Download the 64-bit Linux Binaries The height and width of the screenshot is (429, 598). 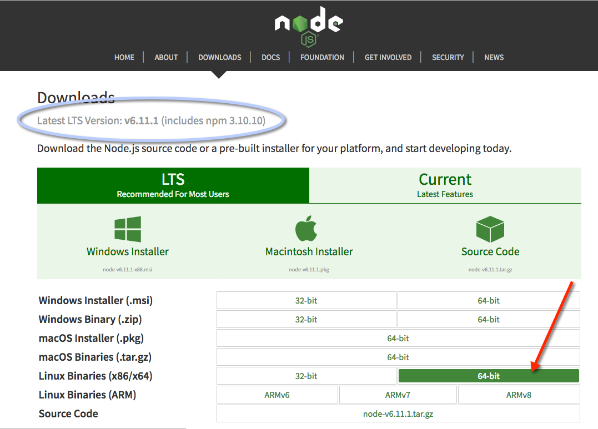tap(488, 376)
